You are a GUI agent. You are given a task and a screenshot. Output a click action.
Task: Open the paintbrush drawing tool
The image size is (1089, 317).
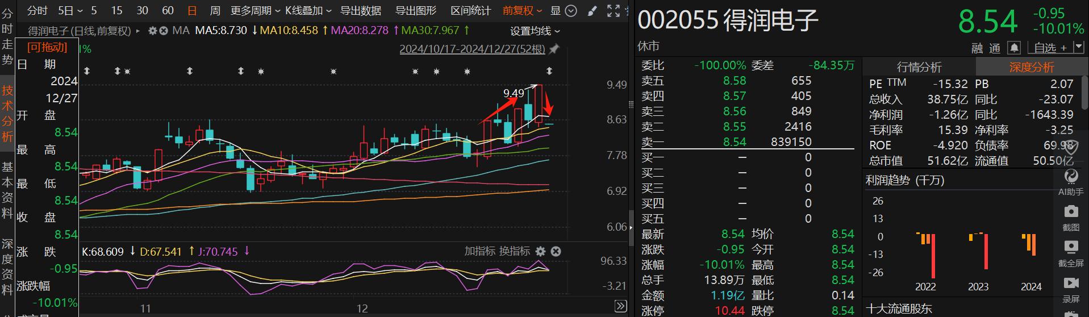(592, 11)
